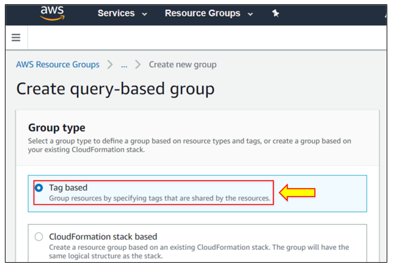Select the Tag based radio button
This screenshot has width=394, height=267.
coord(39,188)
